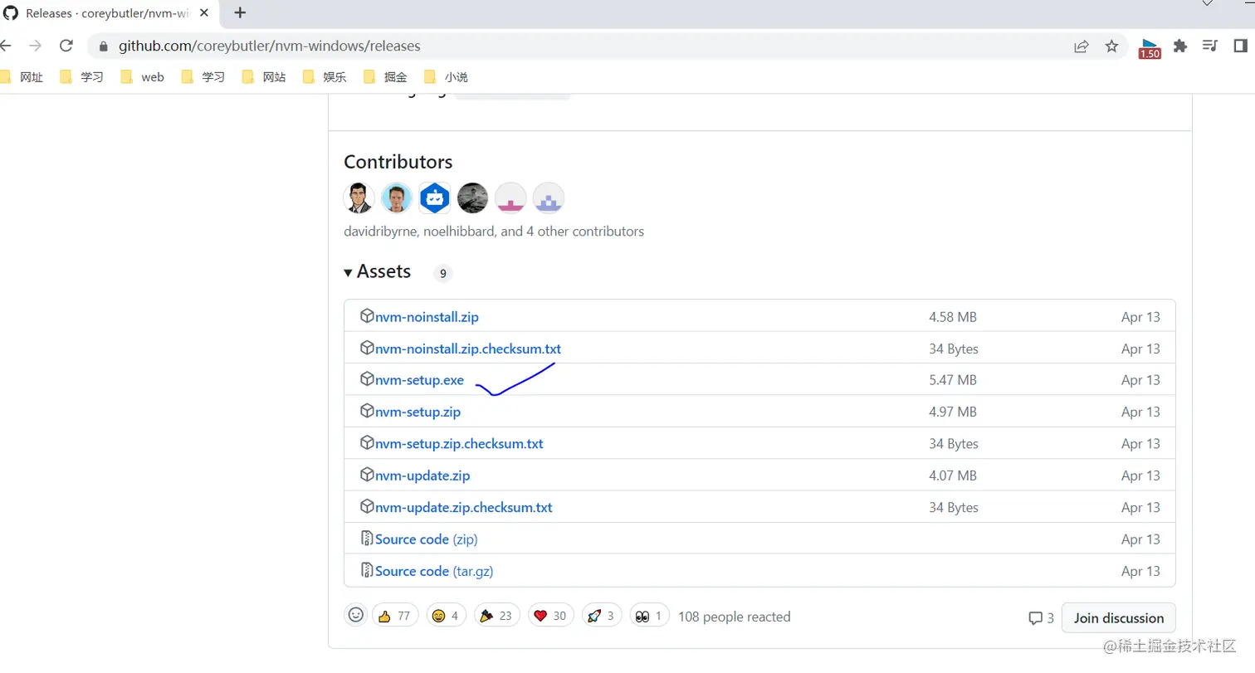Open the 3 comments discussion link

[1041, 617]
